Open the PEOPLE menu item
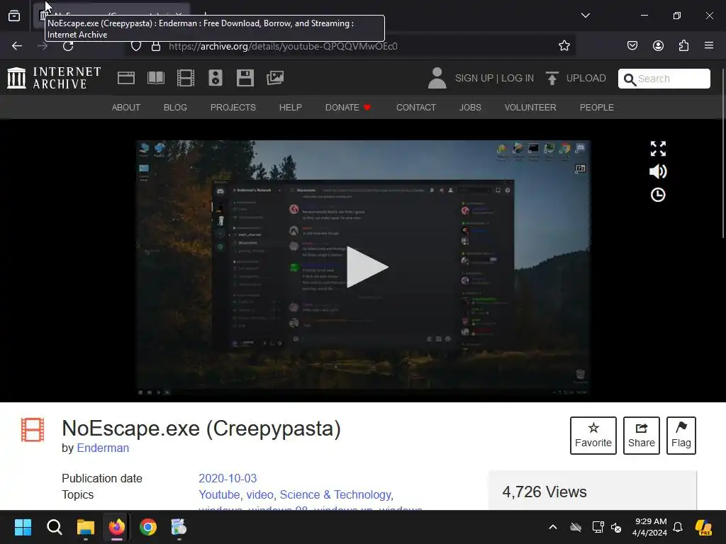726x544 pixels. (596, 108)
